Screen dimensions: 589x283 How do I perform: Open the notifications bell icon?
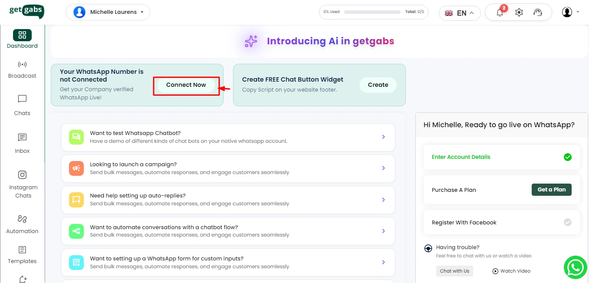pyautogui.click(x=500, y=13)
